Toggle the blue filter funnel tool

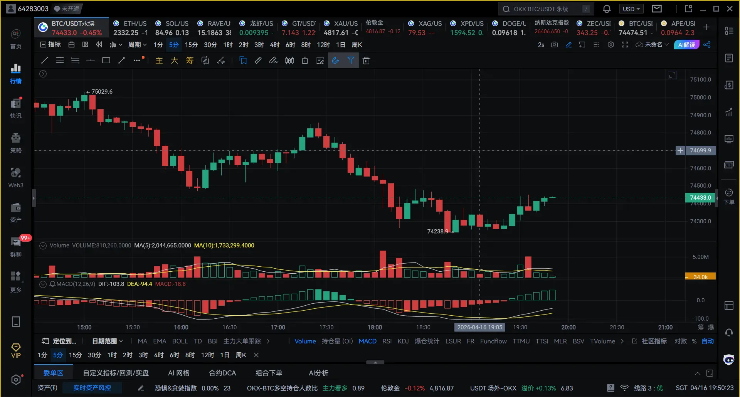tap(351, 61)
